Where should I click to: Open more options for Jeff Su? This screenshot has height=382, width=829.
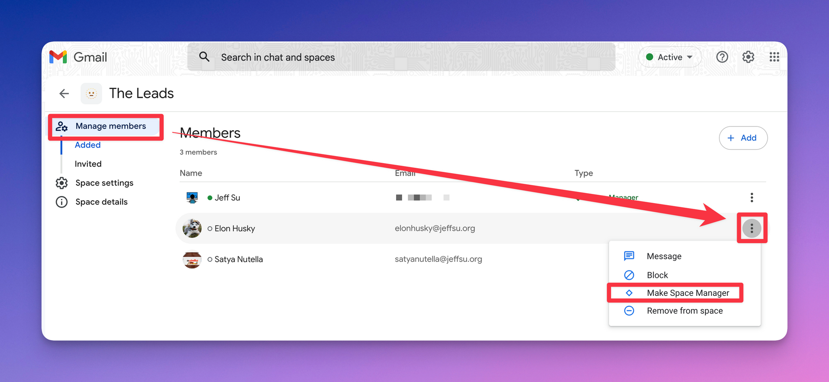click(752, 197)
